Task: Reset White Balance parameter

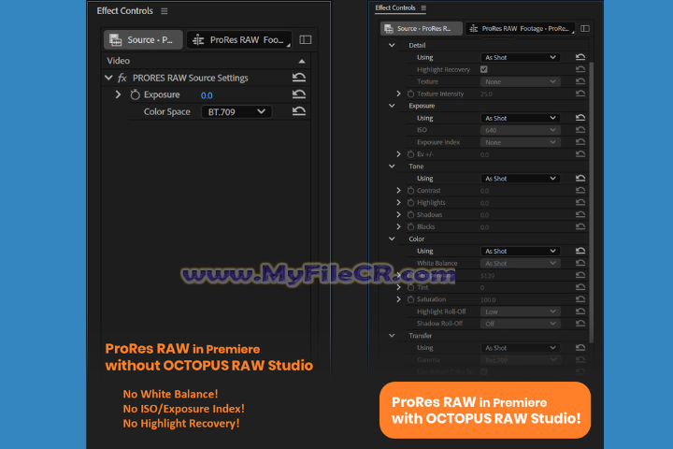Action: click(580, 263)
